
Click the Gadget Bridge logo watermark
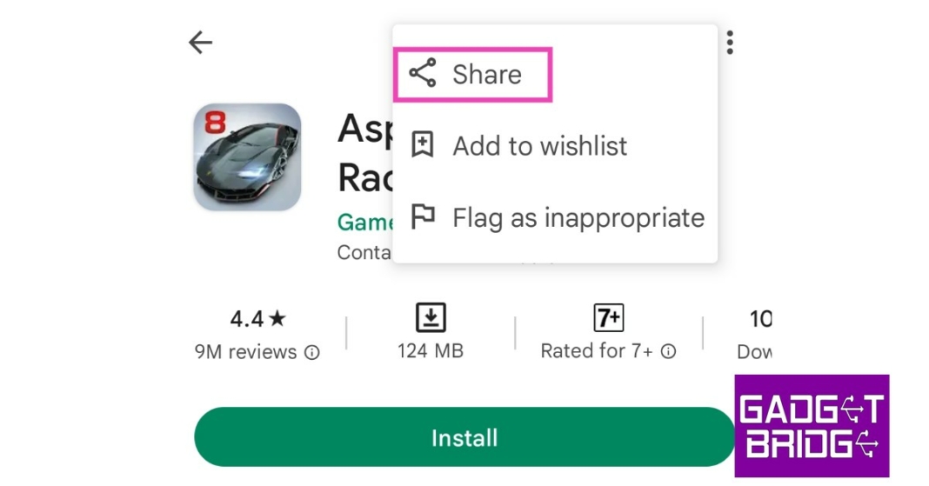[811, 425]
